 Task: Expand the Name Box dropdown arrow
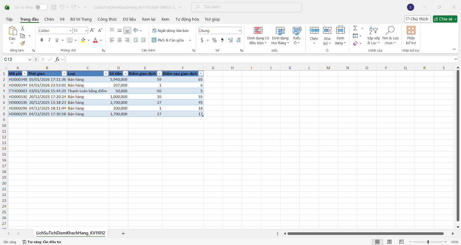tap(29, 59)
